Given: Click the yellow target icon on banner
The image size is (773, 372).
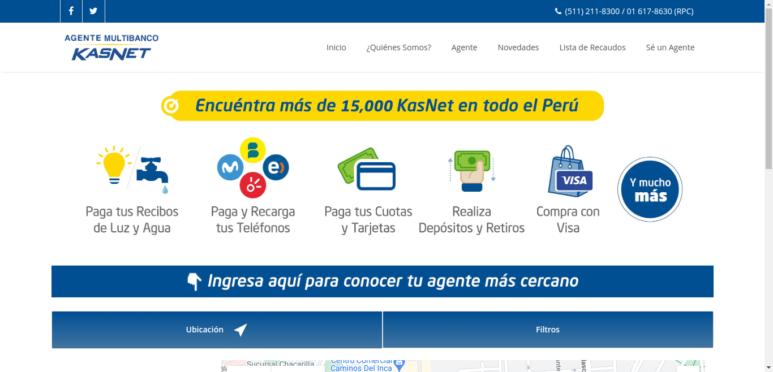Looking at the screenshot, I should [x=170, y=106].
